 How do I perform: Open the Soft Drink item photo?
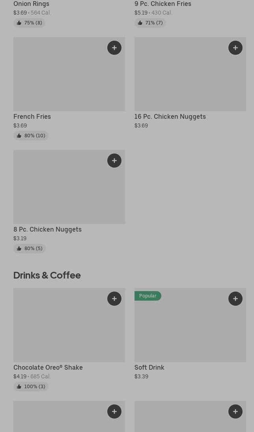(190, 331)
